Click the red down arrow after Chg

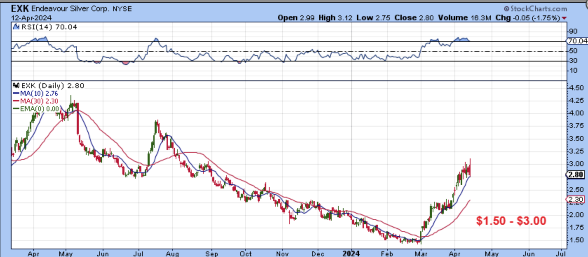point(564,18)
